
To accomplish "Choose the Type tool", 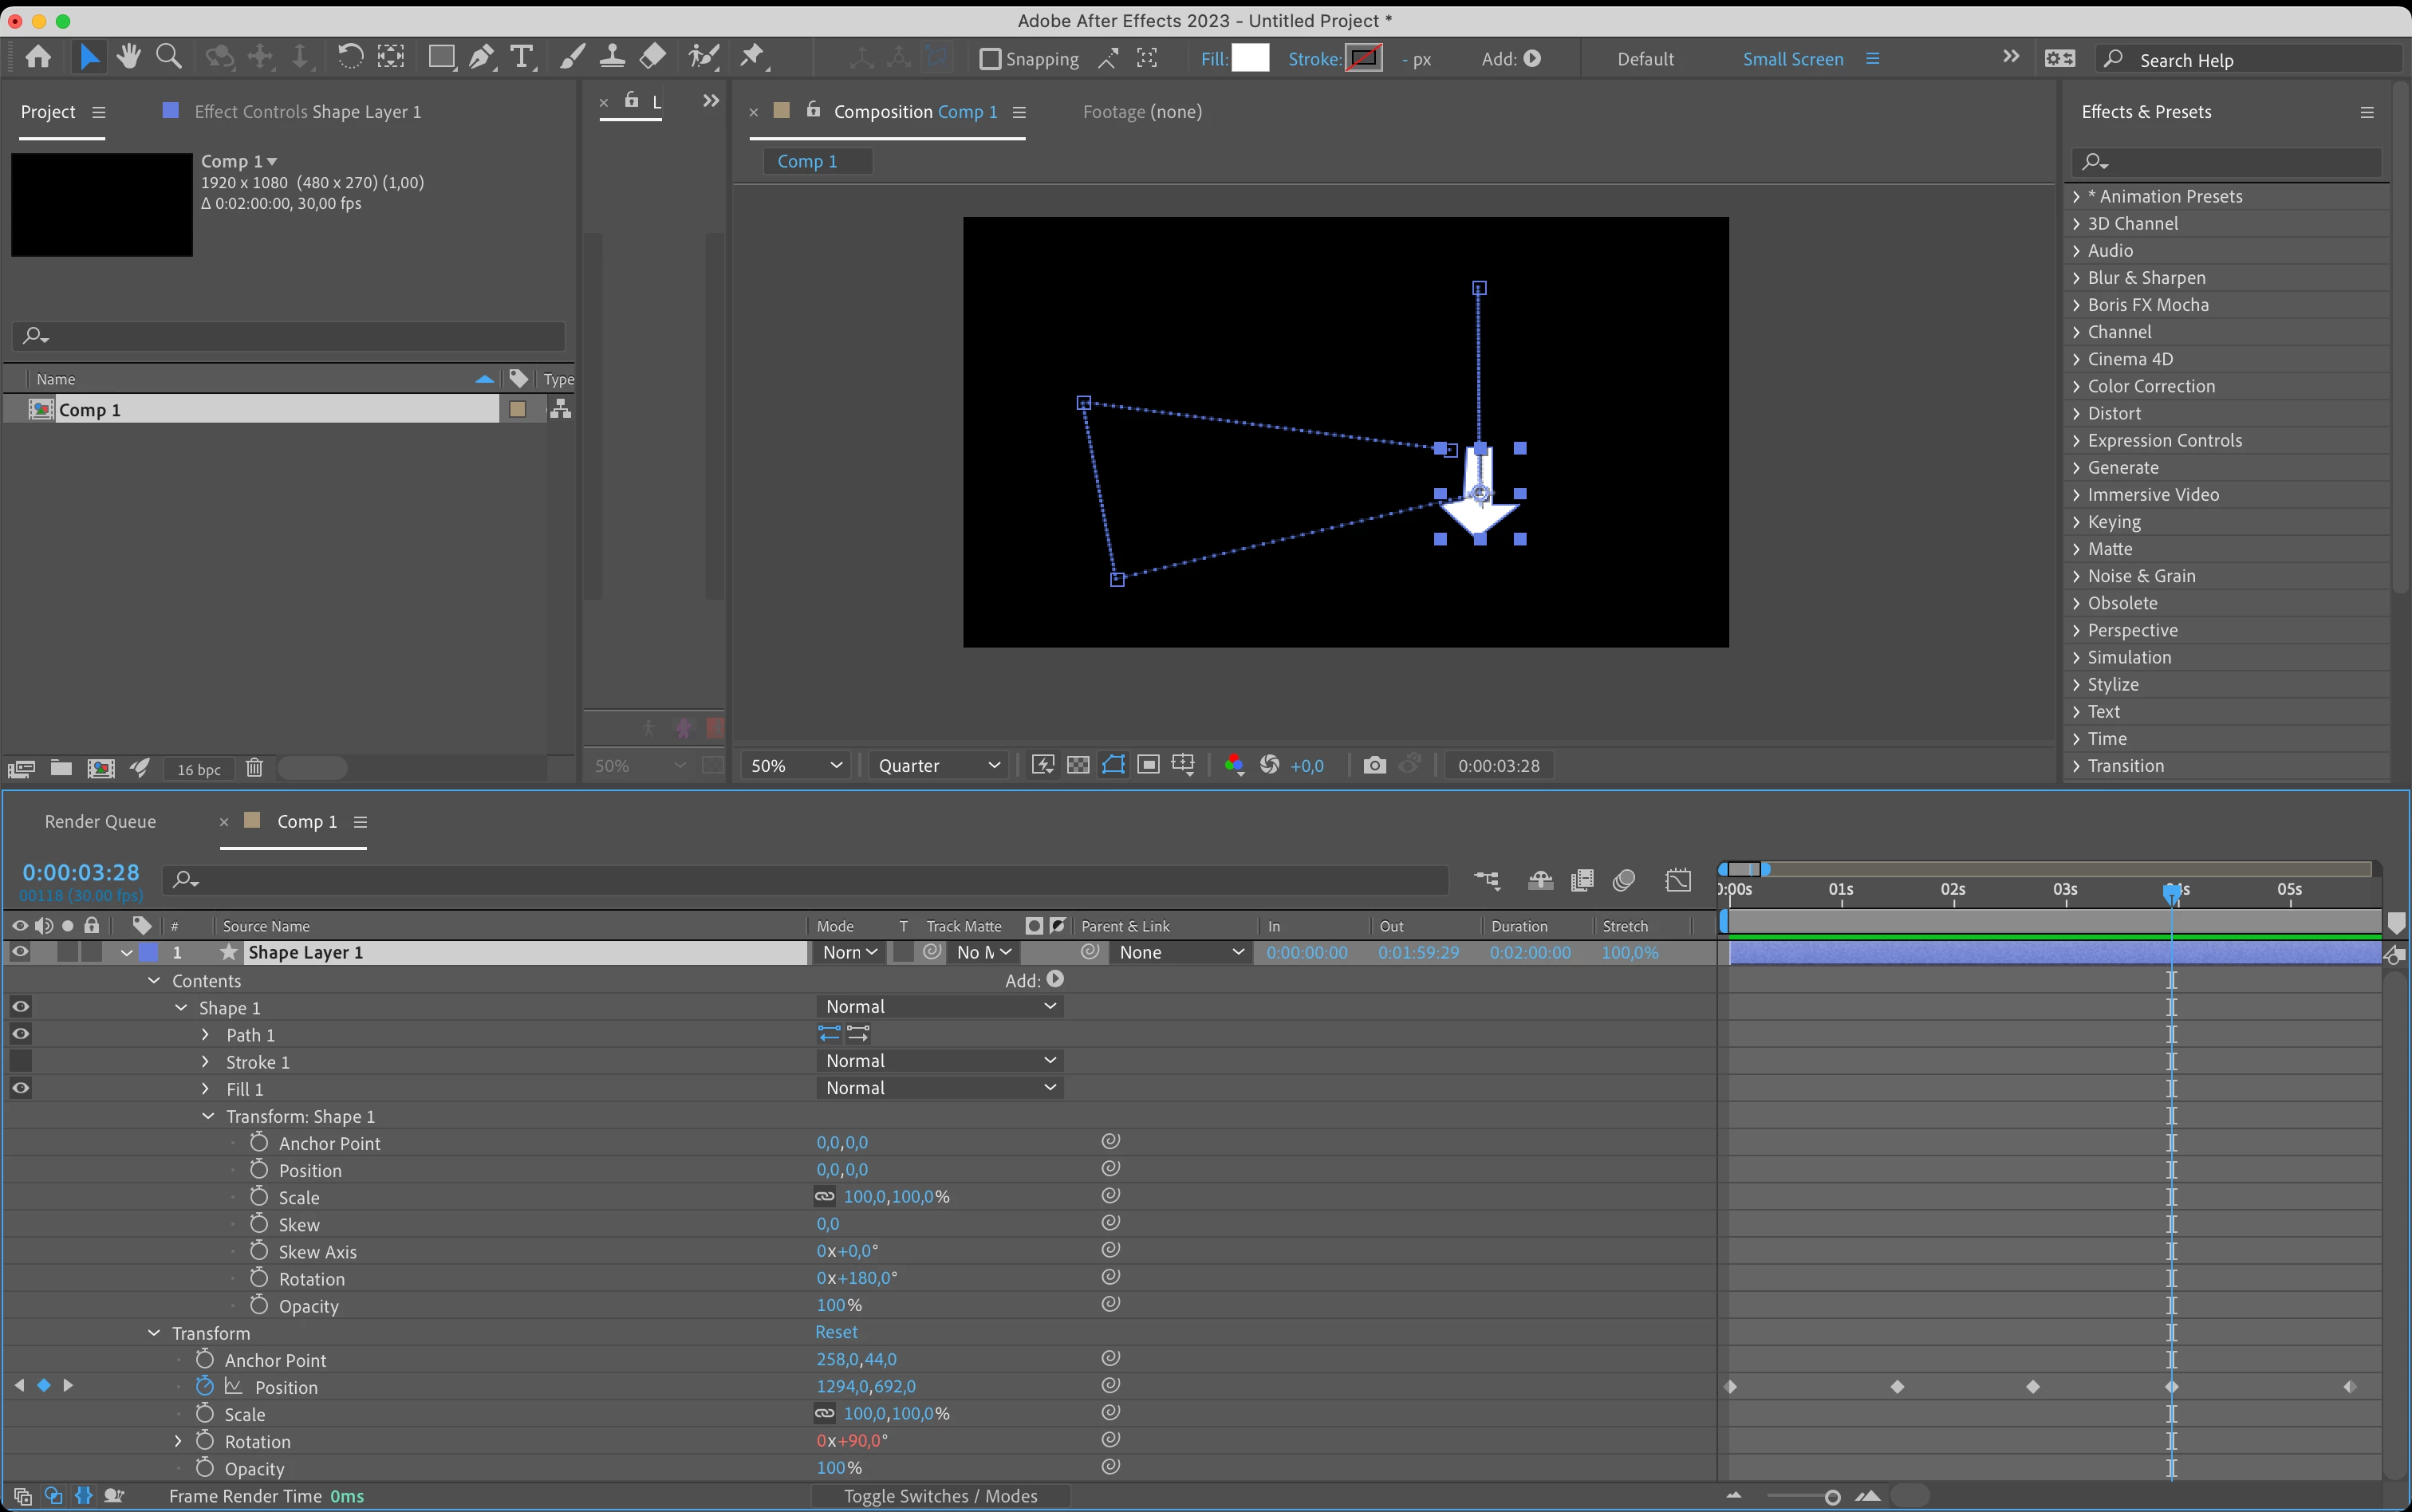I will (x=521, y=57).
